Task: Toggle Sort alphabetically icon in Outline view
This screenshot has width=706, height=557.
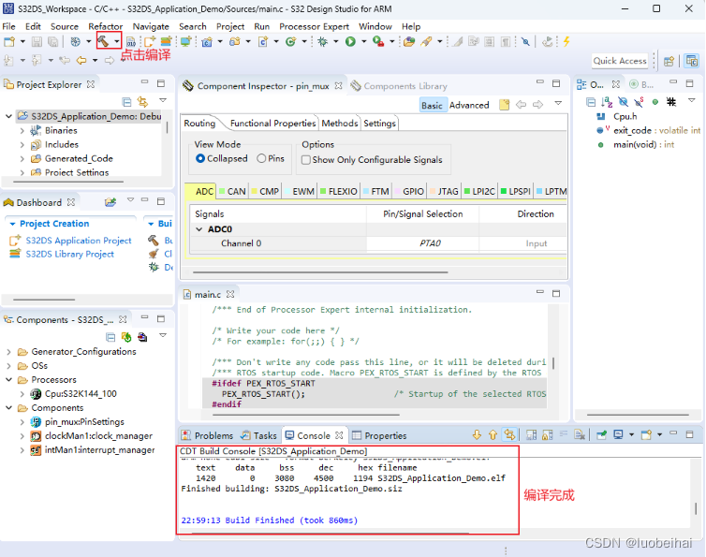Action: (x=607, y=102)
